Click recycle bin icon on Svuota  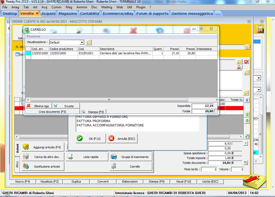(x=55, y=106)
